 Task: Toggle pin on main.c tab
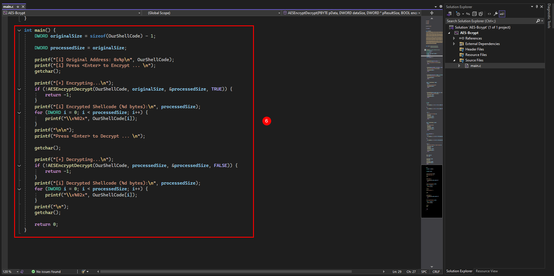coord(18,7)
